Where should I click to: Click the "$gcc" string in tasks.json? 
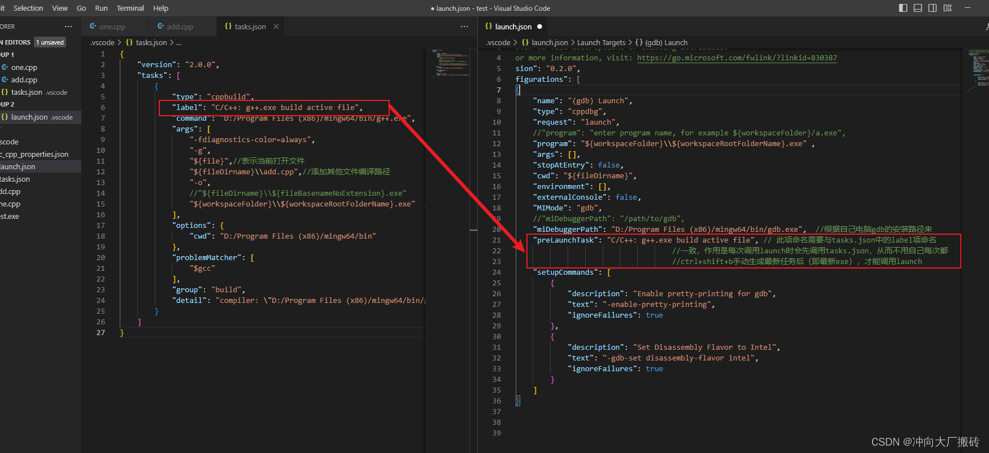tap(202, 268)
